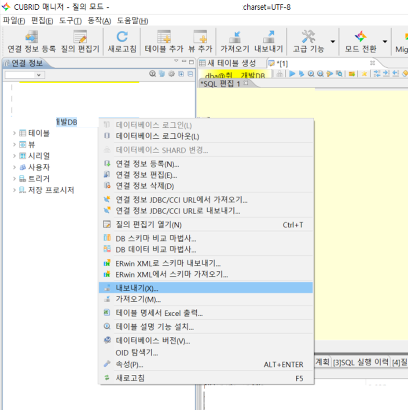Switch to [3]SQL 실행 이력 result tab
This screenshot has width=408, height=410.
pos(361,362)
